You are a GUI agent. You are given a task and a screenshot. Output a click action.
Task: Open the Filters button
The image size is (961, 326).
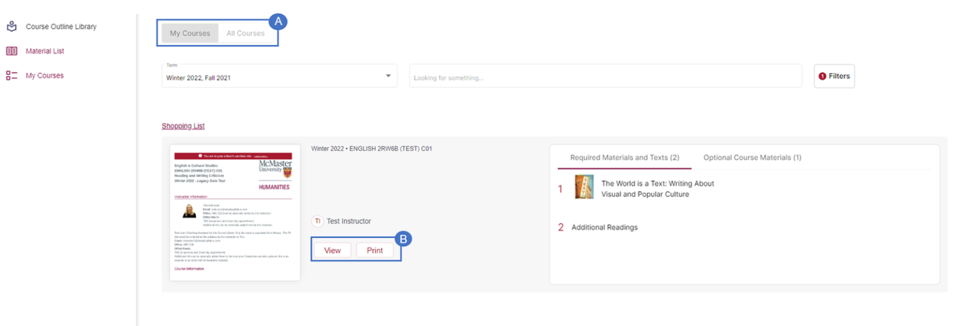(834, 76)
